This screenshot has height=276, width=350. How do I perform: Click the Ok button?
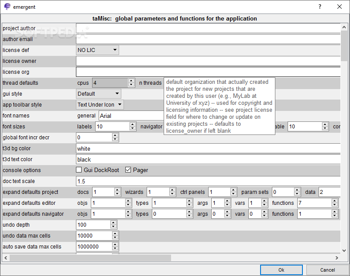tap(281, 270)
